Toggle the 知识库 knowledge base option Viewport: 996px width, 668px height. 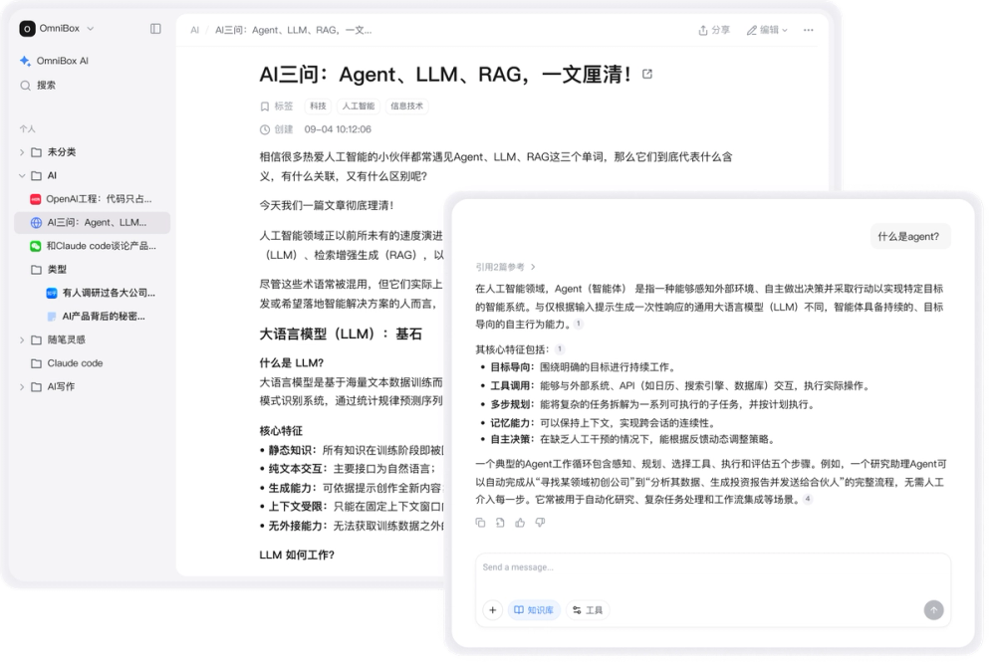click(x=534, y=611)
